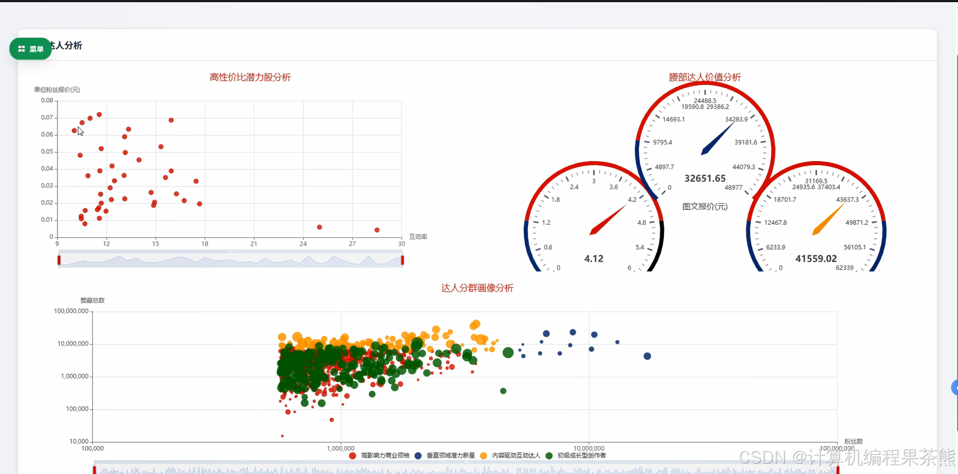Click the 0.08 tick on 单位粉丝报价 axis
Screen dimensions: 958x474
(47, 100)
